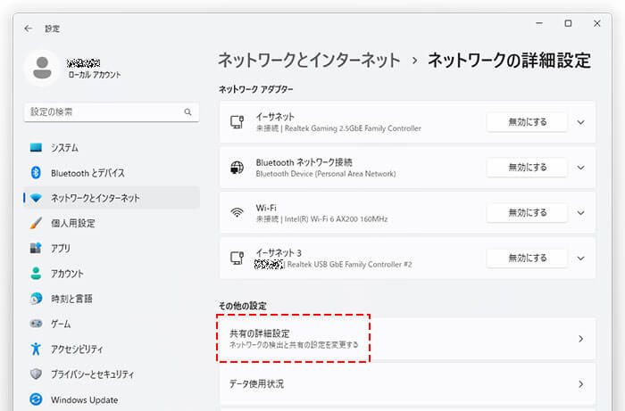The width and height of the screenshot is (625, 411).
Task: Disable イーサネット 3 with 無効にする
Action: pos(527,259)
